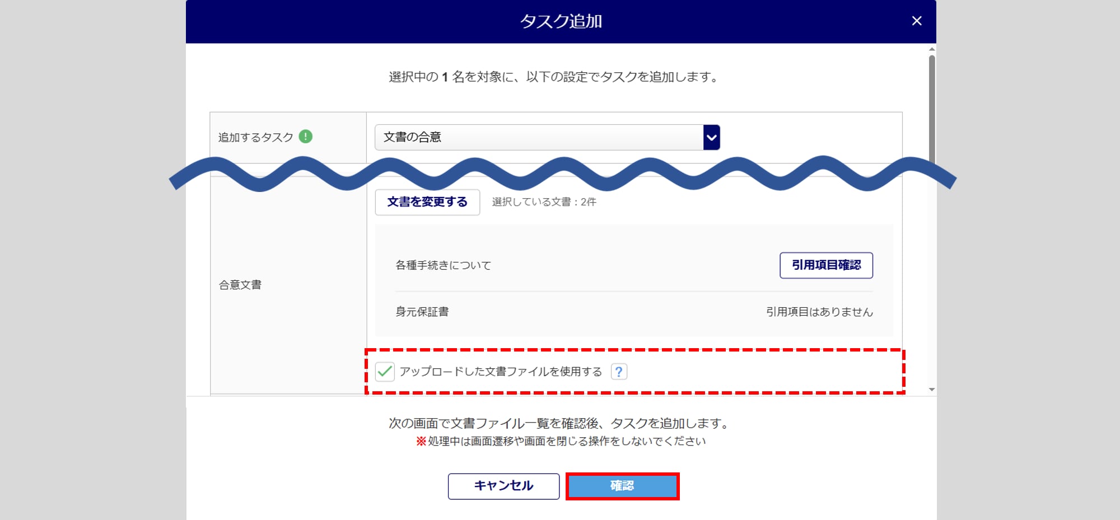Click the 文書を変更する button

coord(427,202)
